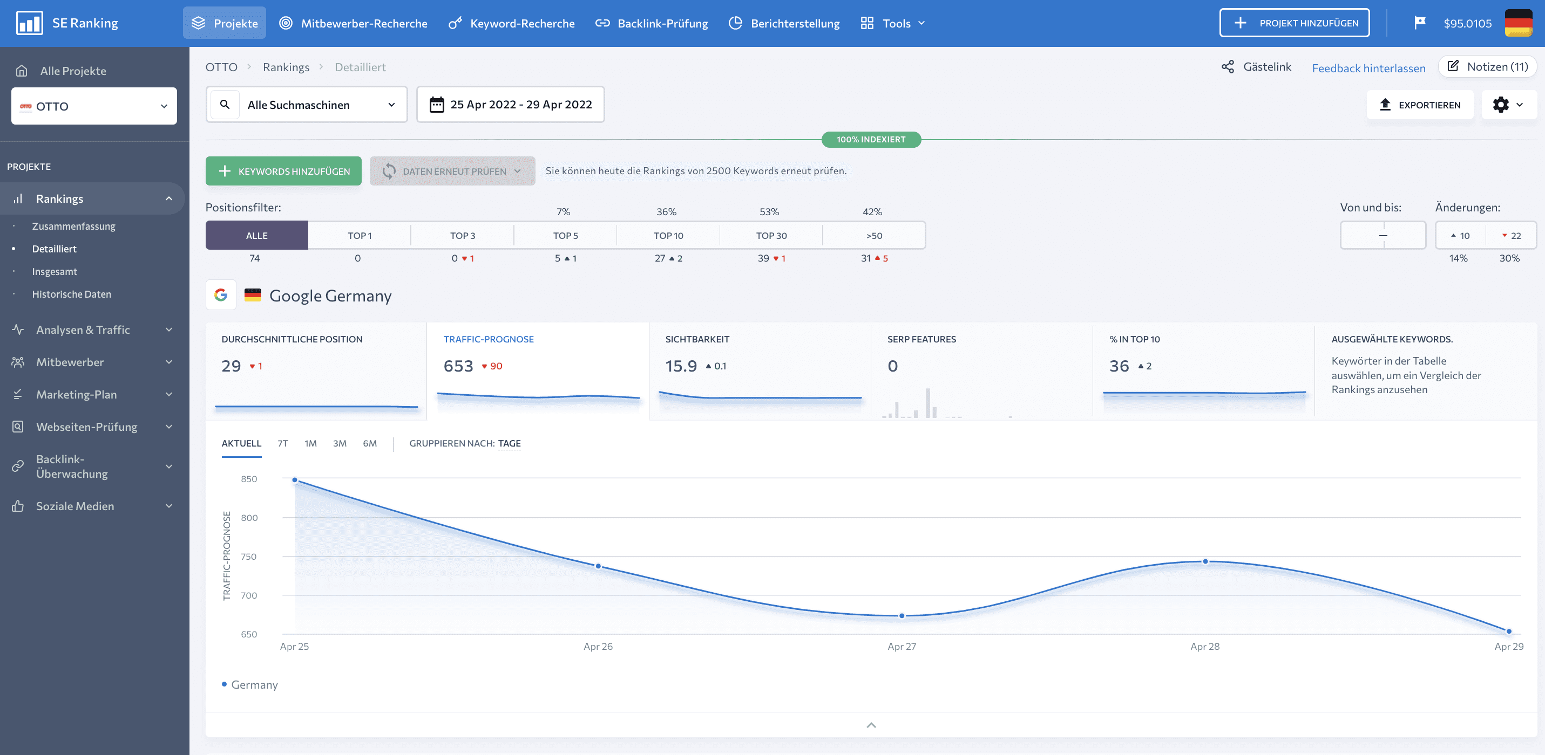Open Berichterstellung in top navigation
Screen dimensions: 1545x755
click(x=784, y=23)
